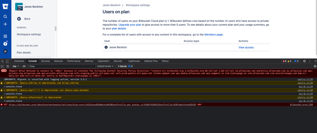Open the DevTools three-dot menu

(x=310, y=61)
